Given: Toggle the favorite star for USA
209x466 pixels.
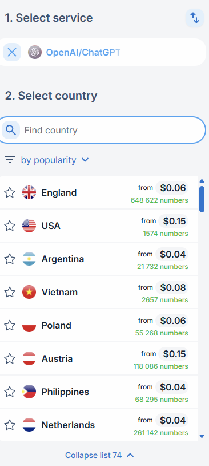Looking at the screenshot, I should coord(10,226).
